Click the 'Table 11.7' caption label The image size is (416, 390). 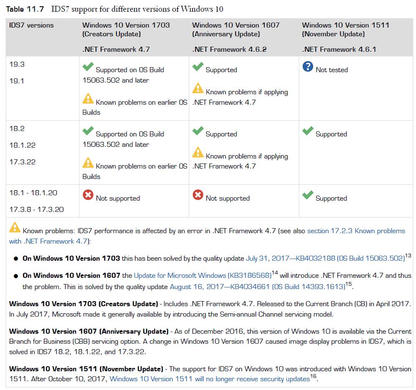click(25, 9)
